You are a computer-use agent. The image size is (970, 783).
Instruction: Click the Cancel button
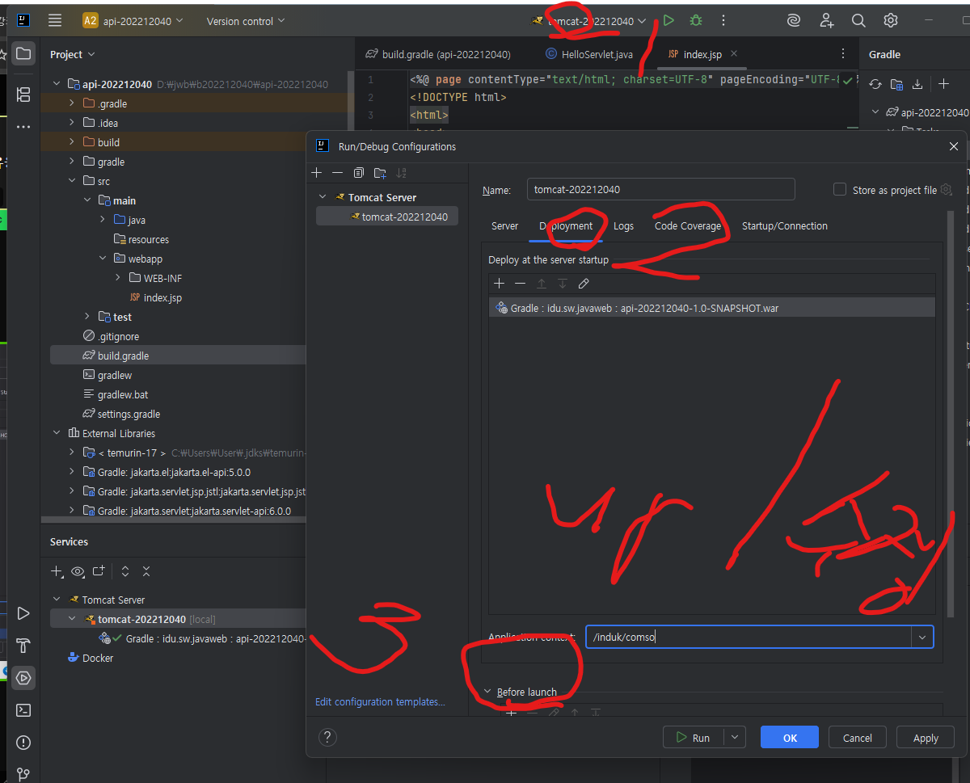tap(857, 737)
